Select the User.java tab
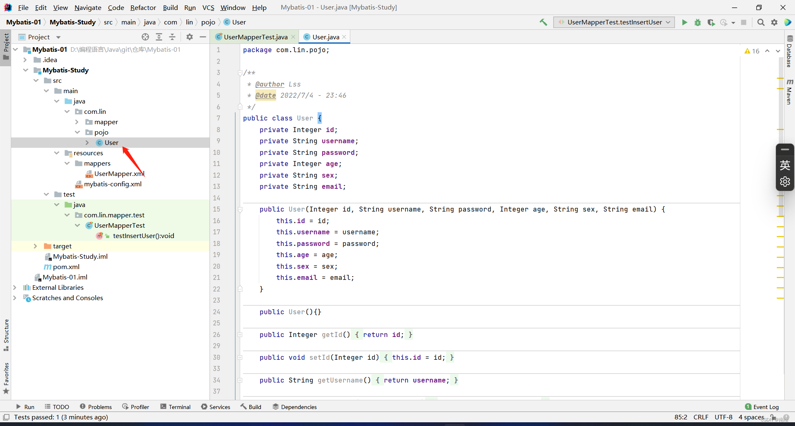The height and width of the screenshot is (426, 795). point(325,37)
